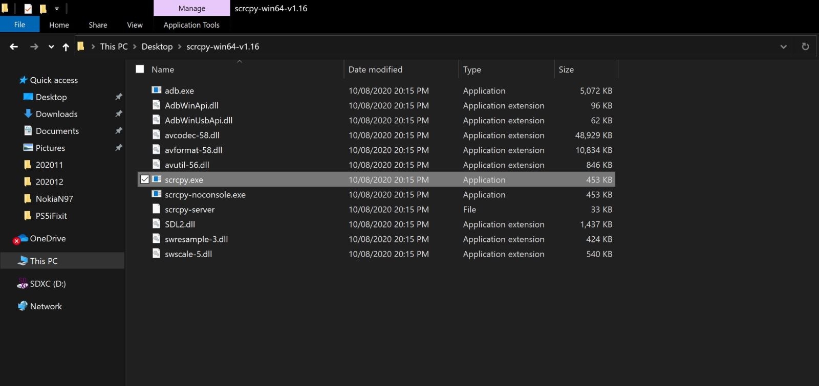Expand the chevron after Desktop in path
819x386 pixels.
pos(180,47)
